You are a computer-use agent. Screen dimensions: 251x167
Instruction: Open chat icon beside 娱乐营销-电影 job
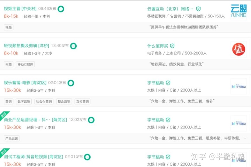70,83
